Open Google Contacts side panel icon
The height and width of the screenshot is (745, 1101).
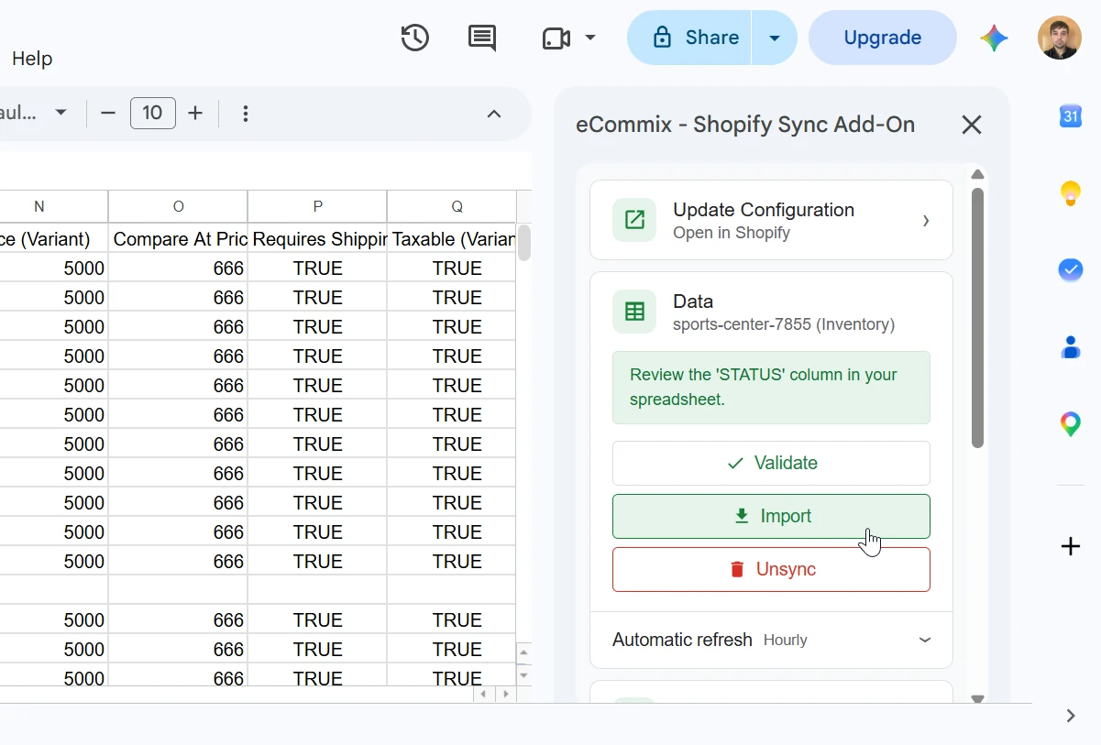pyautogui.click(x=1071, y=347)
